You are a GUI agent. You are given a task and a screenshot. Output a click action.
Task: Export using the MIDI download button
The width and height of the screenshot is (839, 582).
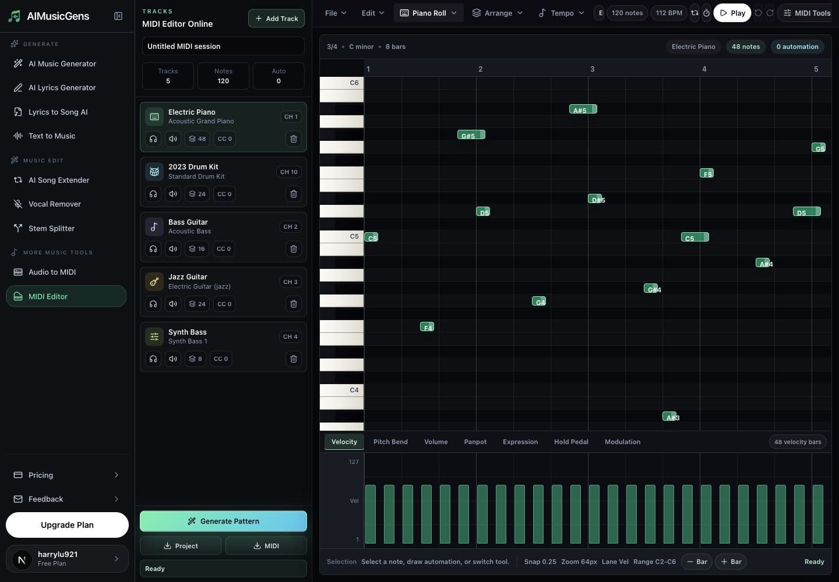266,546
